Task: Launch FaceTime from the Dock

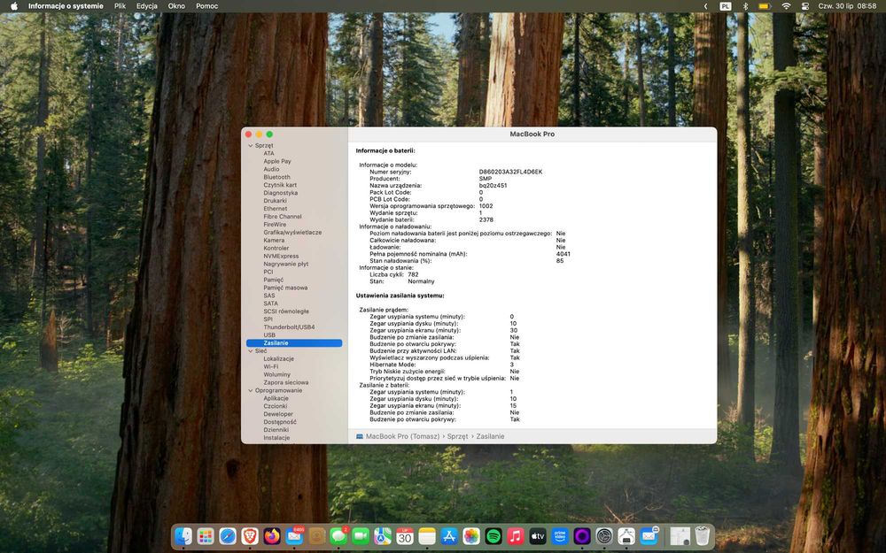Action: pos(361,536)
